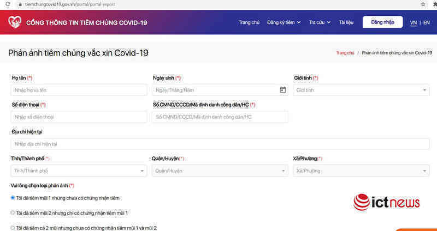Open the Tỉnh/Thành phố dropdown
The height and width of the screenshot is (231, 437).
79,171
